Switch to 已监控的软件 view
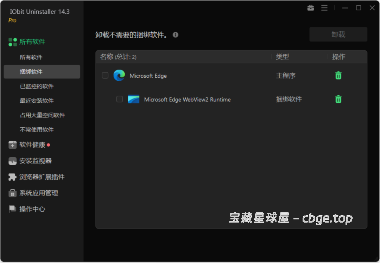The width and height of the screenshot is (380, 263). tap(37, 86)
